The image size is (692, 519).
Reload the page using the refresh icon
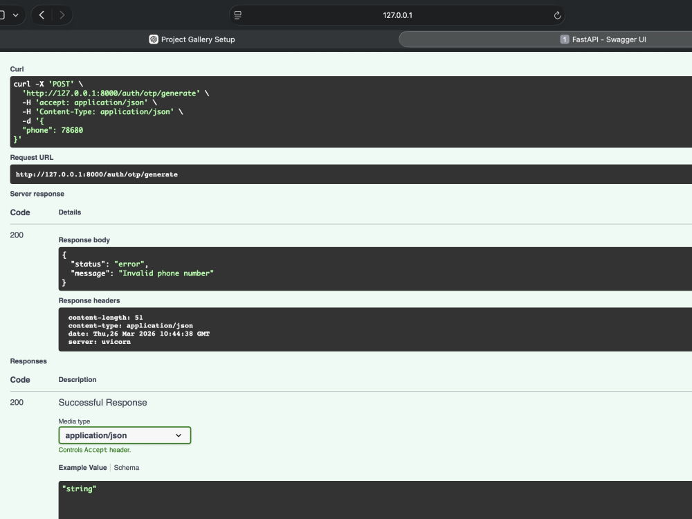[x=557, y=15]
